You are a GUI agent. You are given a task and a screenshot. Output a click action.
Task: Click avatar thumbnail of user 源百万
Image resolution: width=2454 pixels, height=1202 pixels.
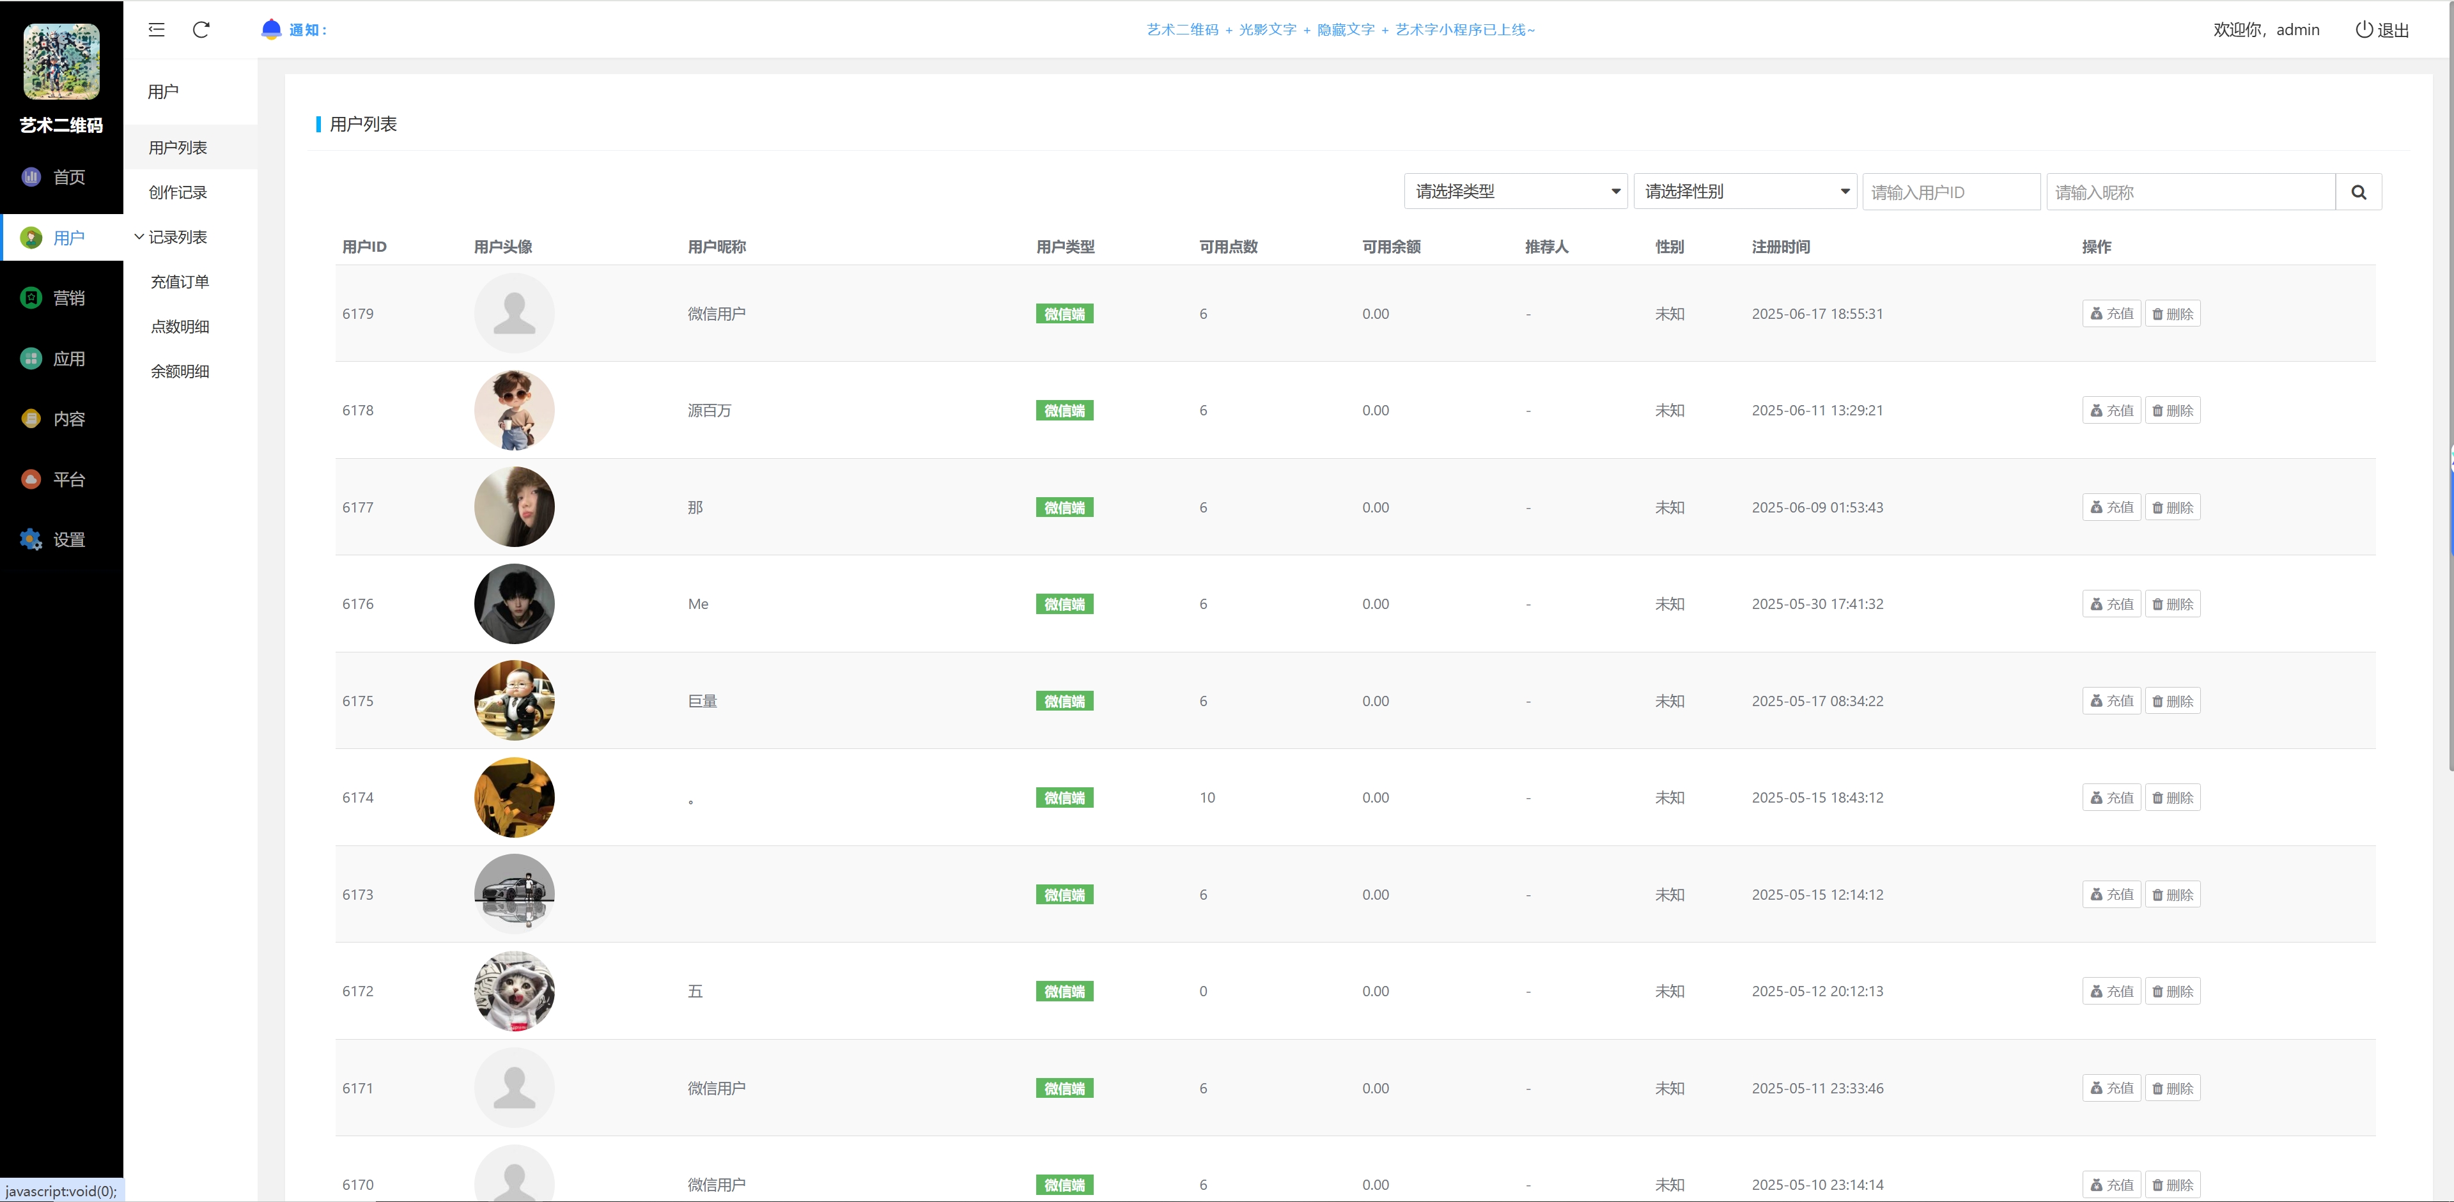515,410
